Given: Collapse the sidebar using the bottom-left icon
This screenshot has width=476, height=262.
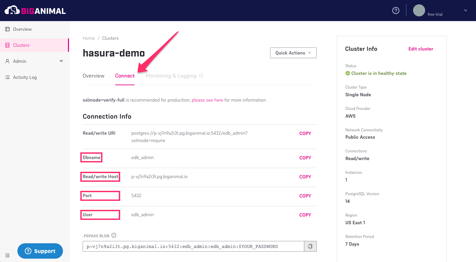Looking at the screenshot, I should click(x=7, y=255).
